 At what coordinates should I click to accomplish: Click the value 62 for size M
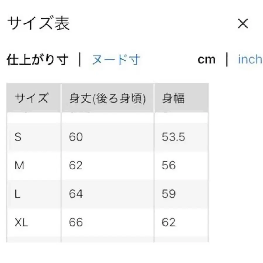click(x=76, y=165)
